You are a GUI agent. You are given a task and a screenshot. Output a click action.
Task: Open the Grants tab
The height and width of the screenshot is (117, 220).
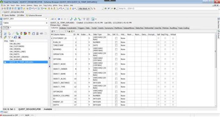[x=101, y=28]
